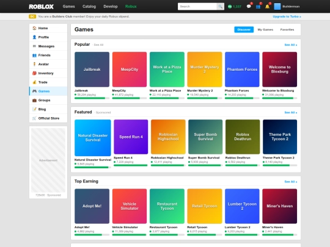Click in the Search input field
Viewport: 330px width, 247px height.
[x=197, y=7]
